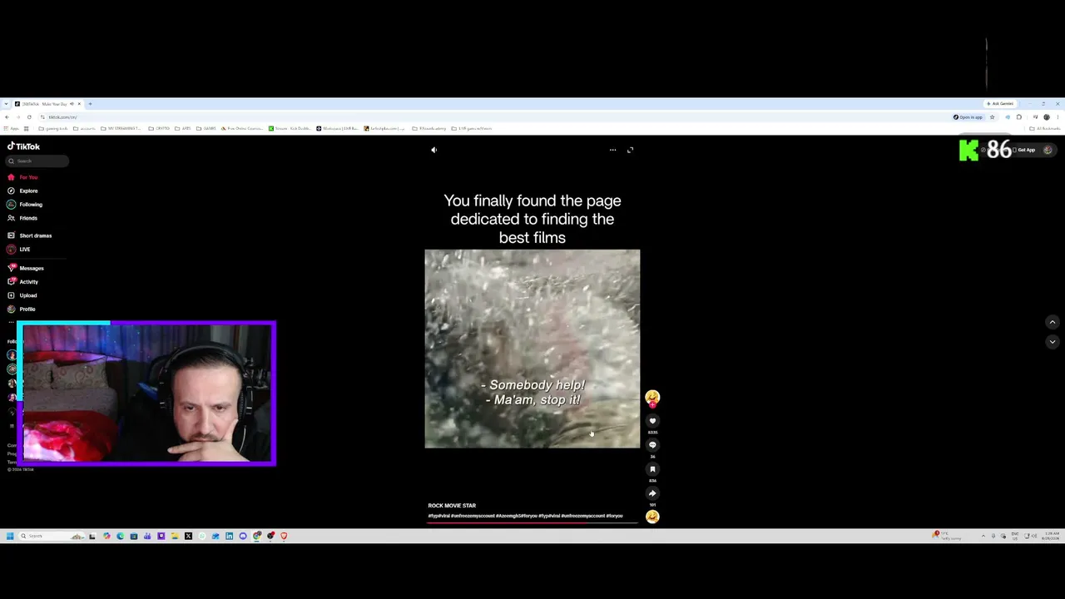
Task: Open the Activity notifications
Action: [23, 282]
